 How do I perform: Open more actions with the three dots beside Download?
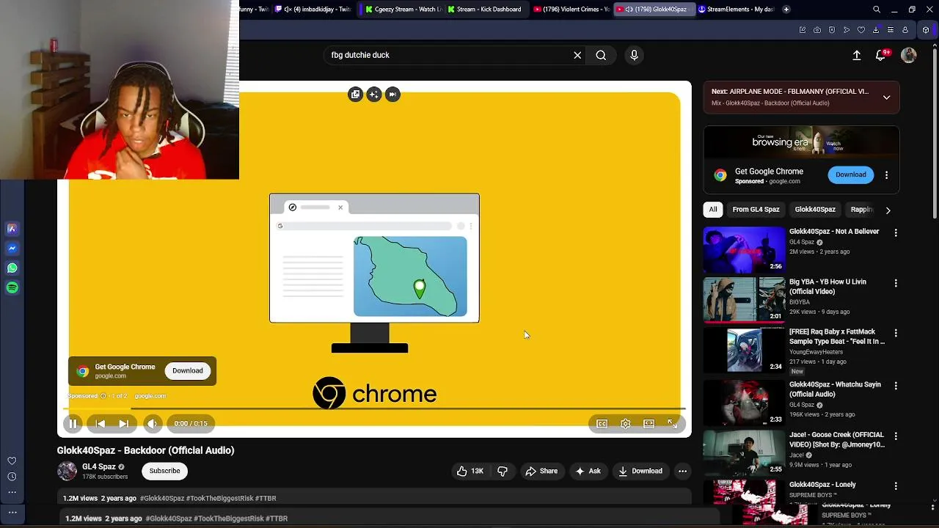(x=682, y=471)
